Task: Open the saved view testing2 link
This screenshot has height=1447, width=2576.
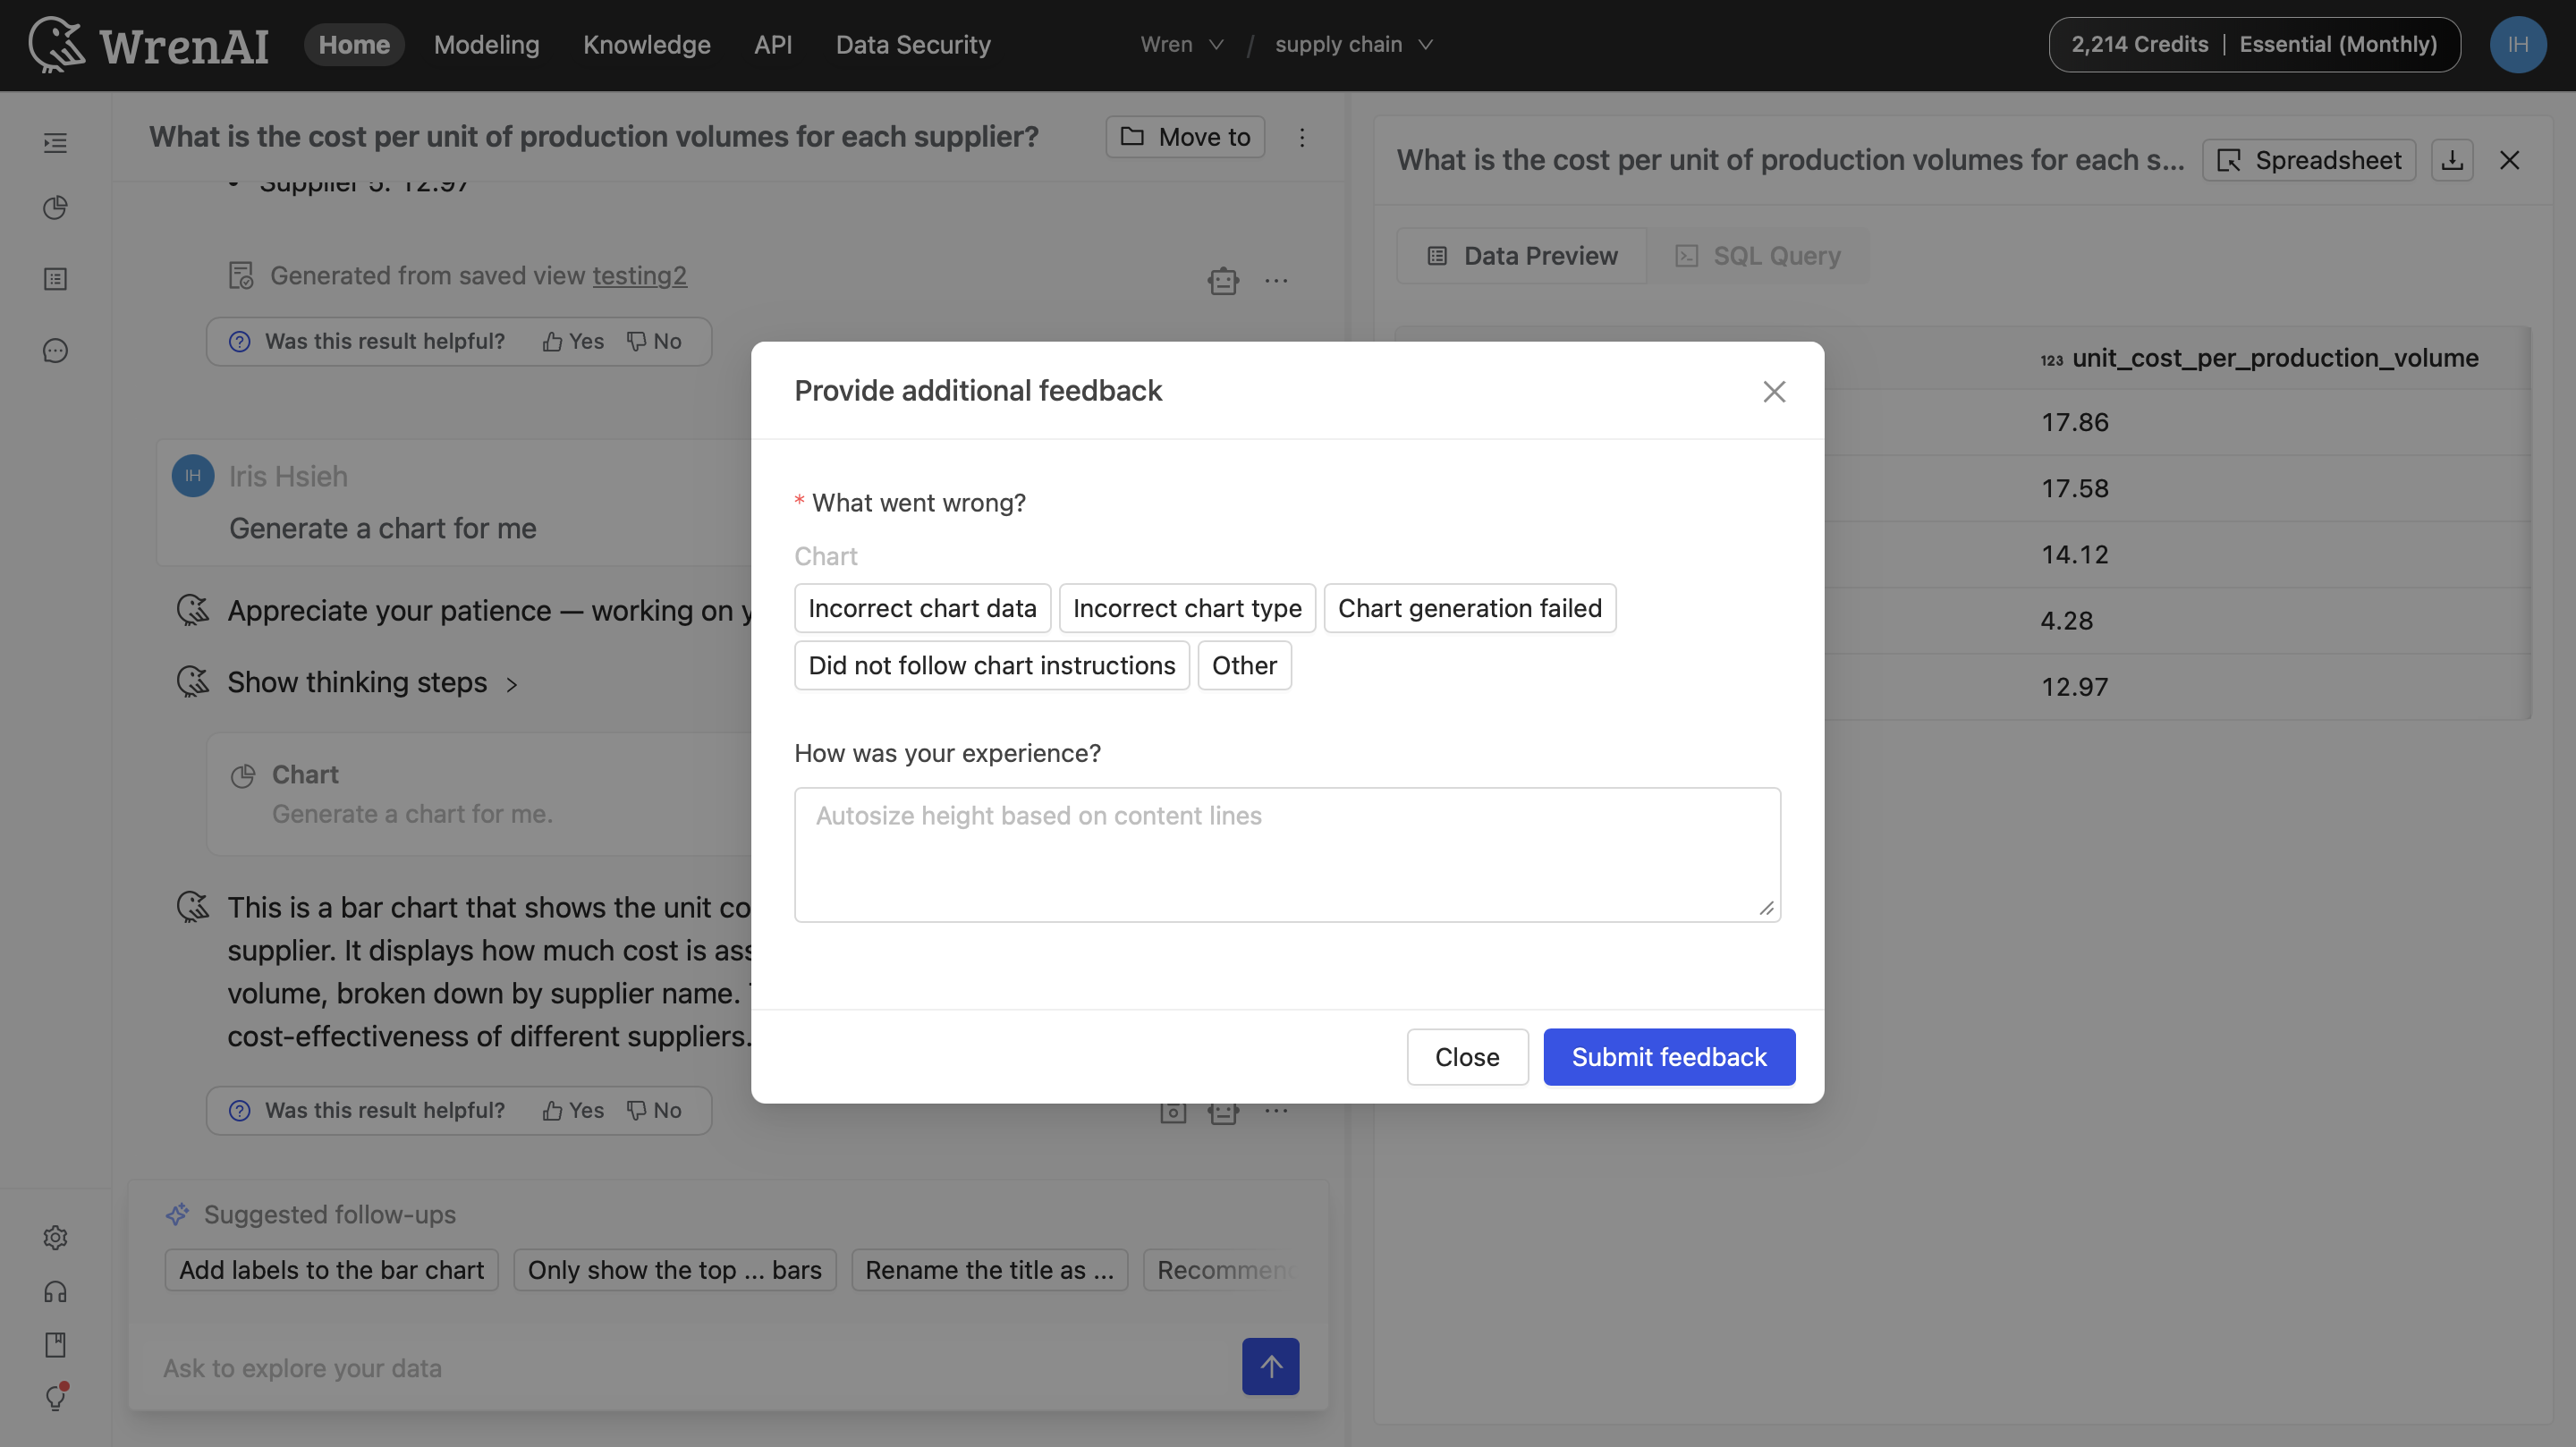Action: [x=640, y=276]
